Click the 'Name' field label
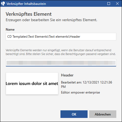Image resolution: width=122 pixels, height=122 pixels. (10, 30)
